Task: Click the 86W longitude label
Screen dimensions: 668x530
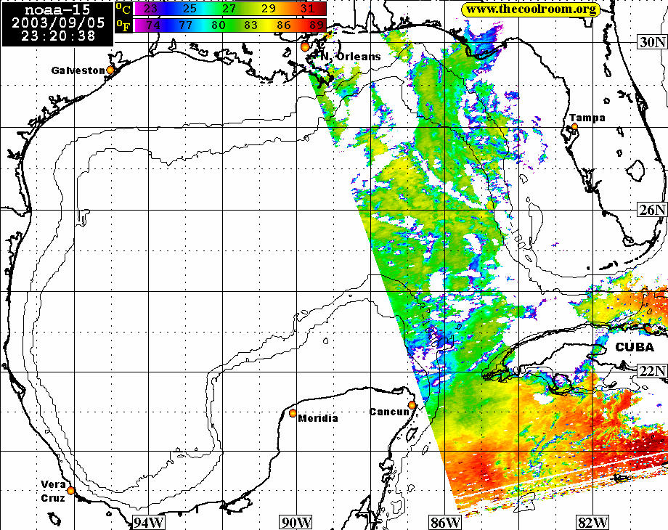Action: (445, 522)
